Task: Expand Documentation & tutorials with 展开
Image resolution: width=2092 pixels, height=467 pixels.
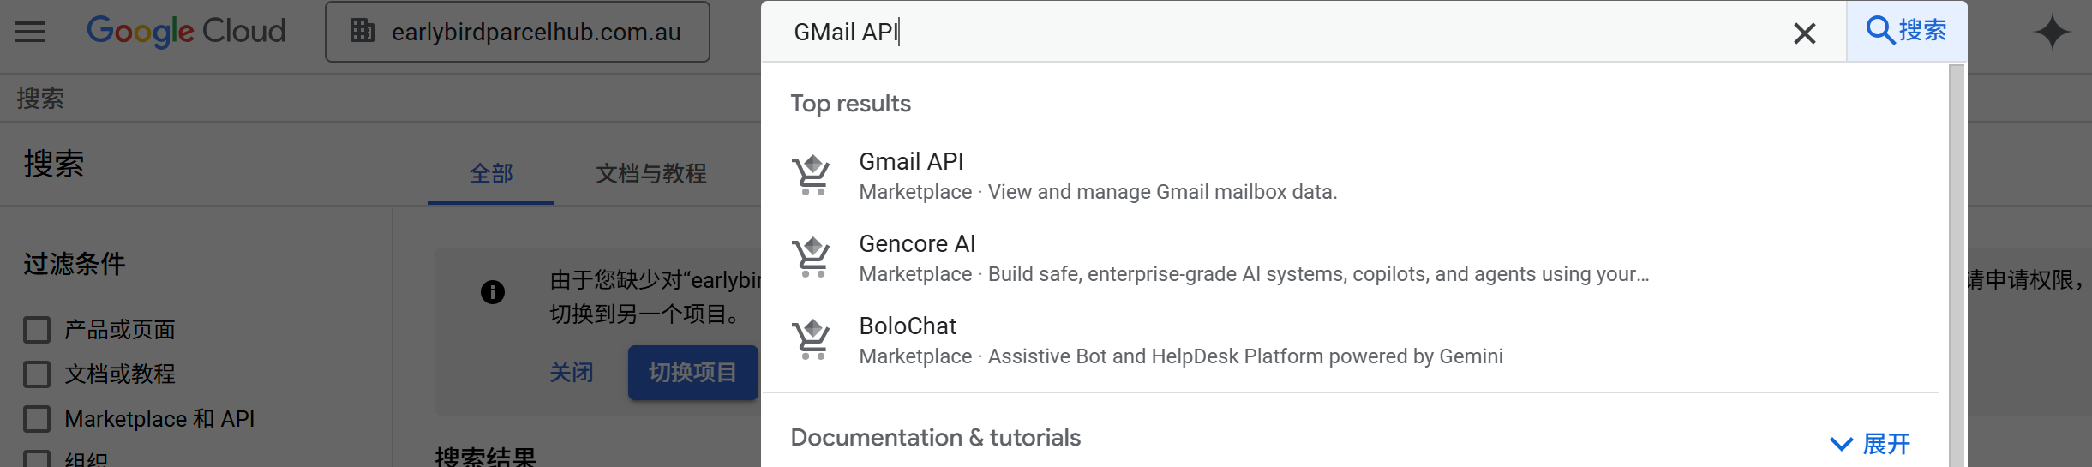Action: pyautogui.click(x=1870, y=444)
